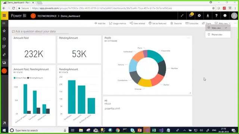Click the Power BI logo text
The image size is (239, 134).
pos(19,16)
